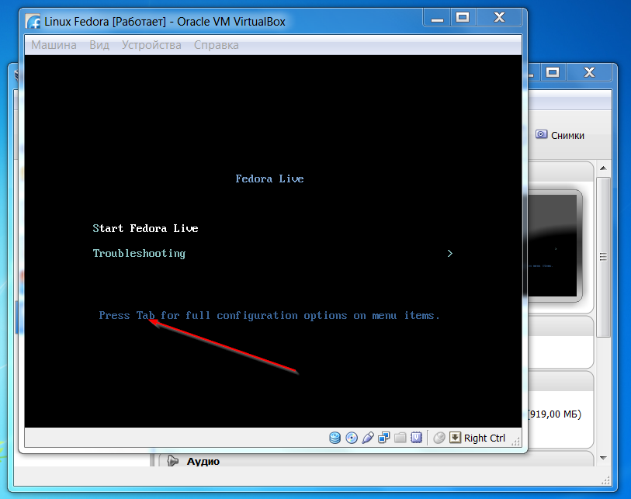The height and width of the screenshot is (499, 631).
Task: Open the Справка menu
Action: coord(216,45)
